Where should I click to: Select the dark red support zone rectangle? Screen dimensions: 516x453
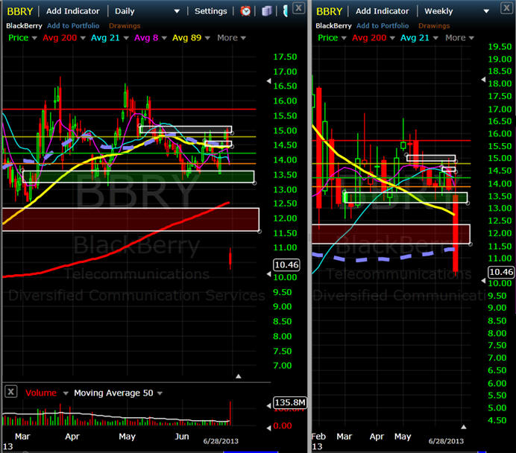[x=130, y=219]
